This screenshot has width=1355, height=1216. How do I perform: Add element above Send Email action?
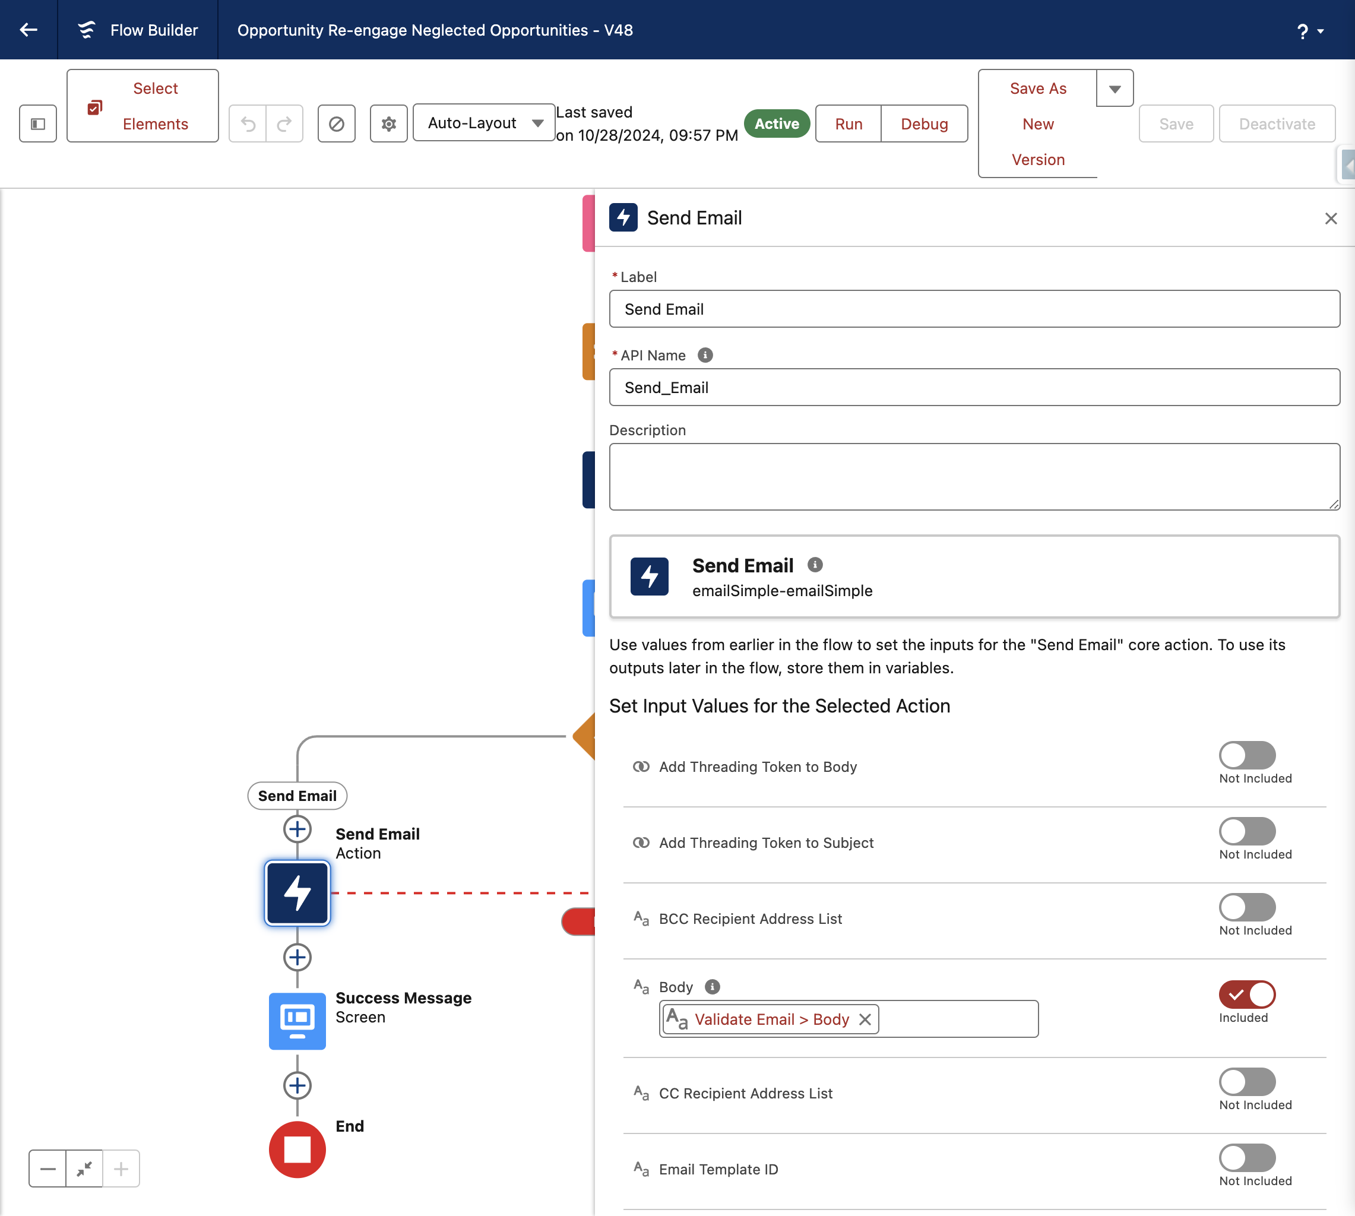[x=297, y=829]
